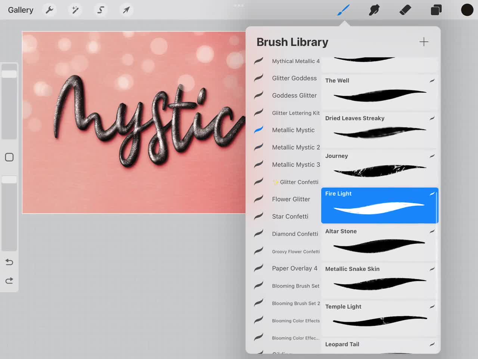478x359 pixels.
Task: Open the Layers panel
Action: click(x=436, y=10)
